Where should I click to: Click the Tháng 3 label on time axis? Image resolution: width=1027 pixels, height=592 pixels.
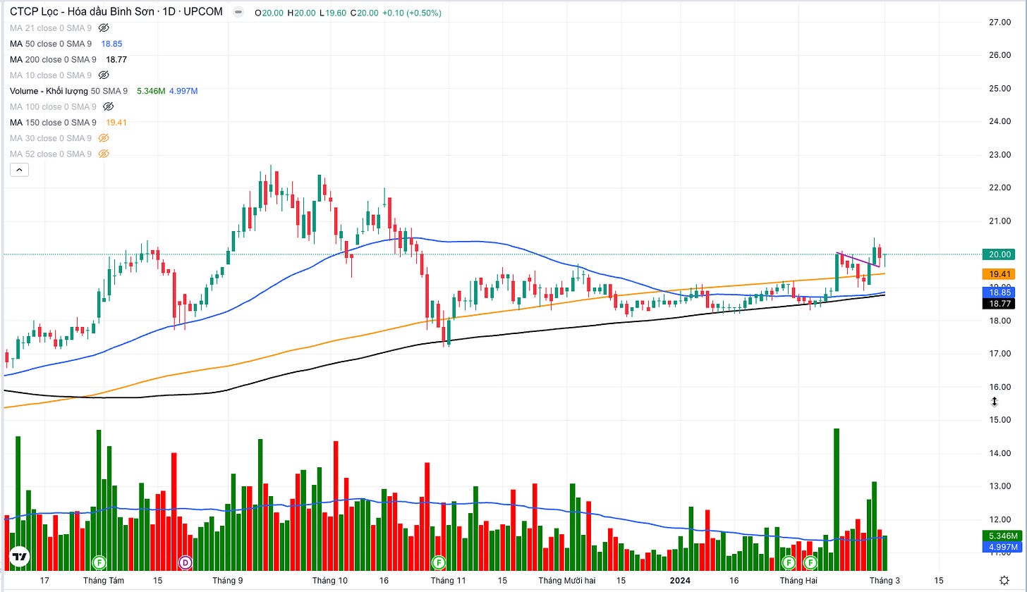click(x=885, y=581)
